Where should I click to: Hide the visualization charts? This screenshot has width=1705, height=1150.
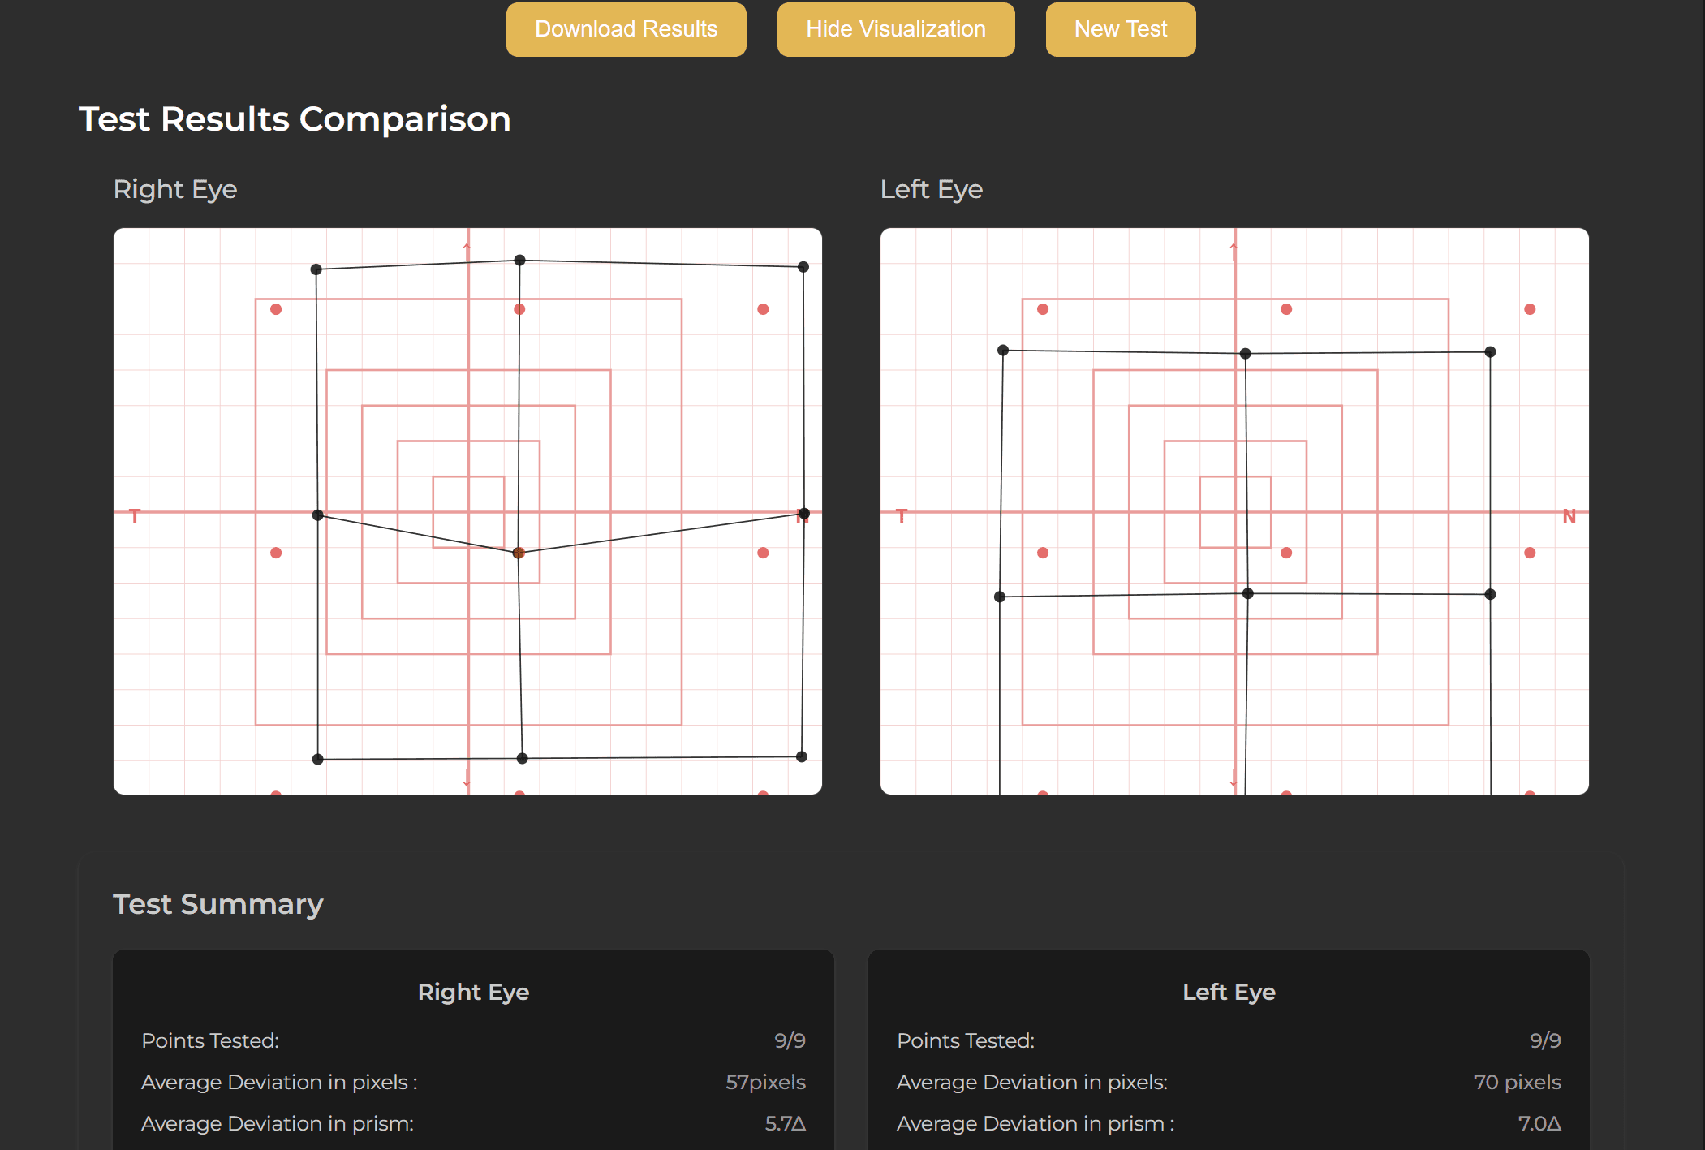click(x=896, y=29)
